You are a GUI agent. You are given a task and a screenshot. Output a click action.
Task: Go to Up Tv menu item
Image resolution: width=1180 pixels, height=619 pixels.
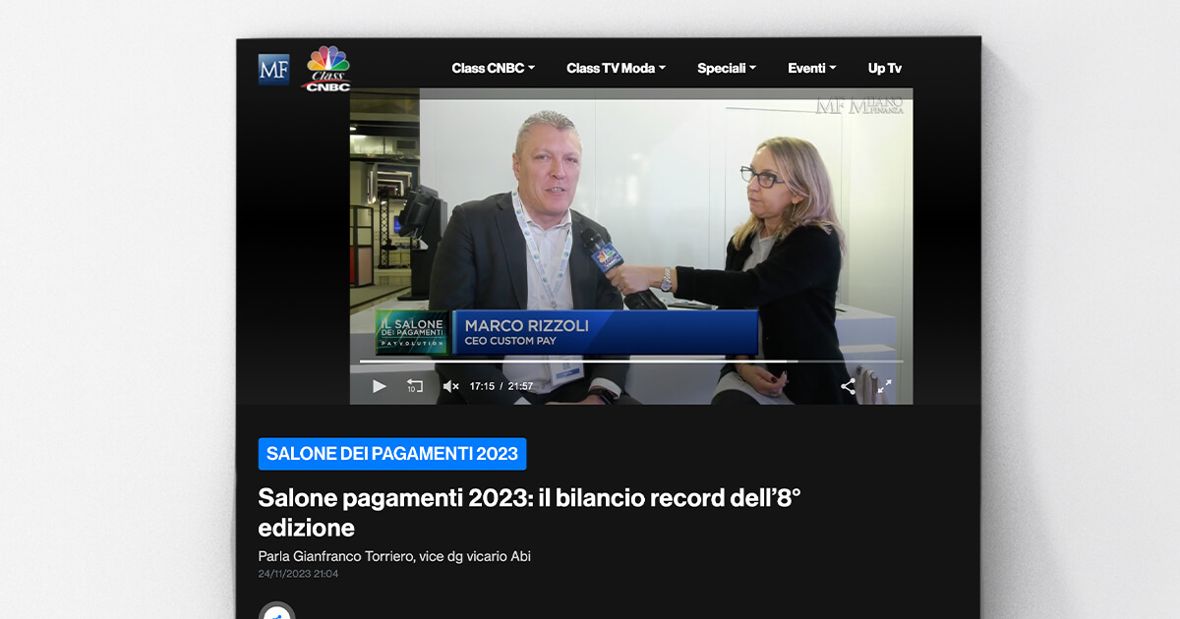(884, 68)
